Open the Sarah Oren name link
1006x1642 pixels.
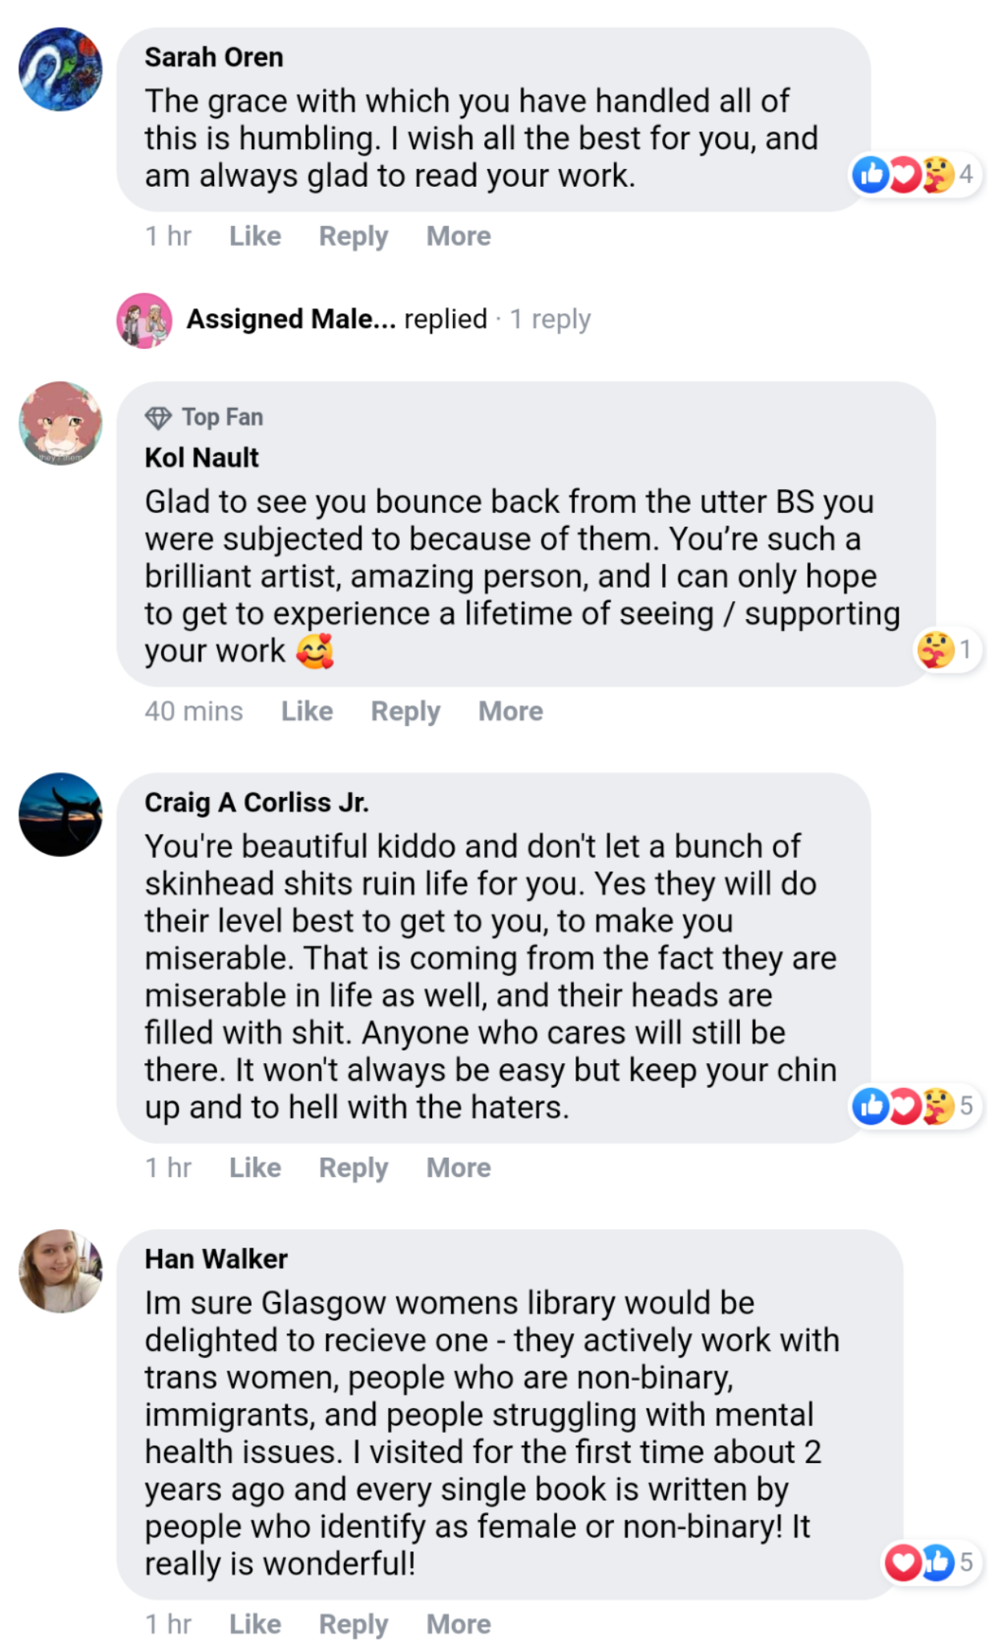tap(214, 57)
